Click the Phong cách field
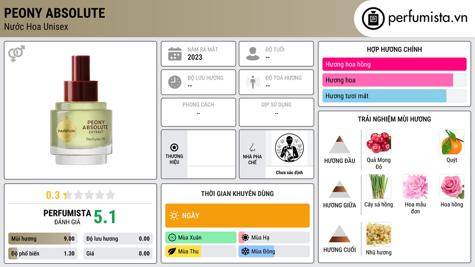 coord(199,112)
